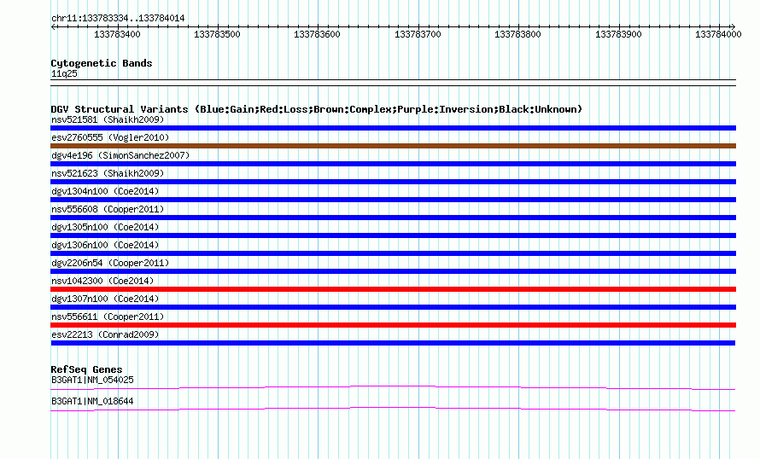Click ruler position 133783700
Image resolution: width=760 pixels, height=459 pixels.
pyautogui.click(x=418, y=34)
